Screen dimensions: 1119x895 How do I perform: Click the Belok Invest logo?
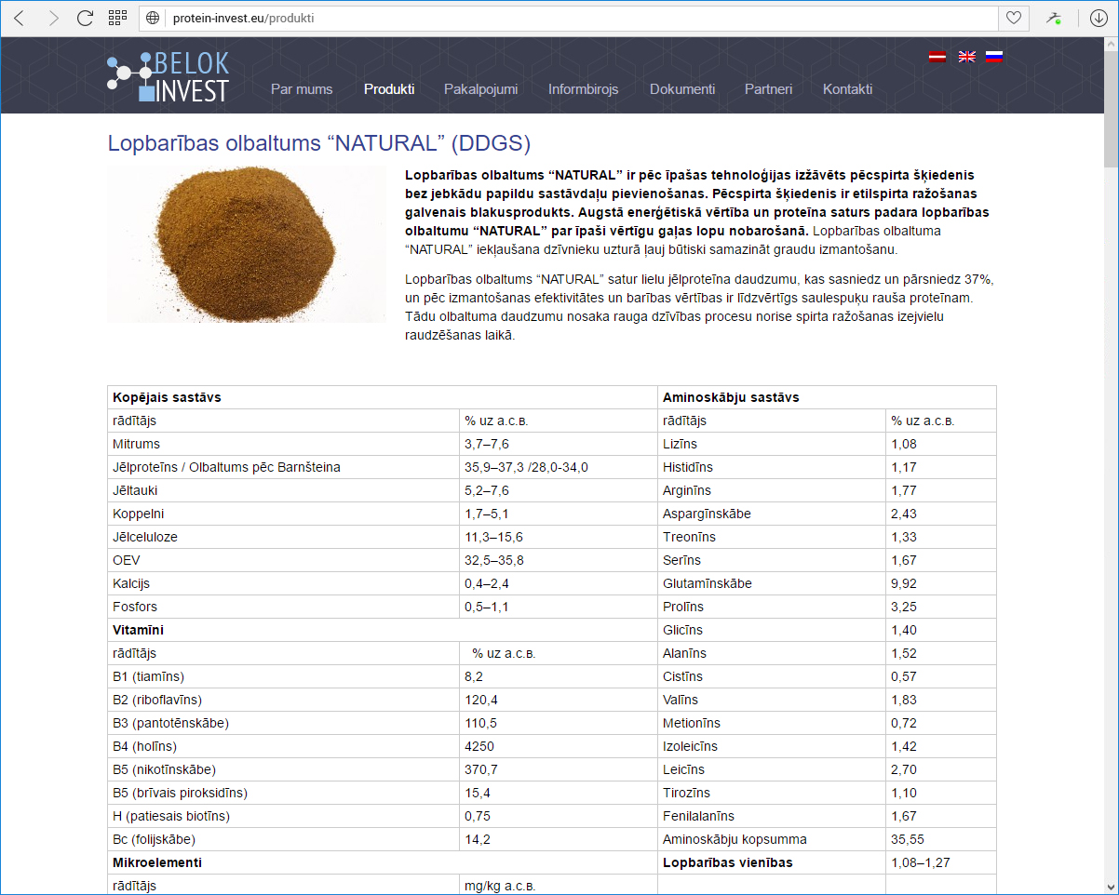tap(168, 75)
